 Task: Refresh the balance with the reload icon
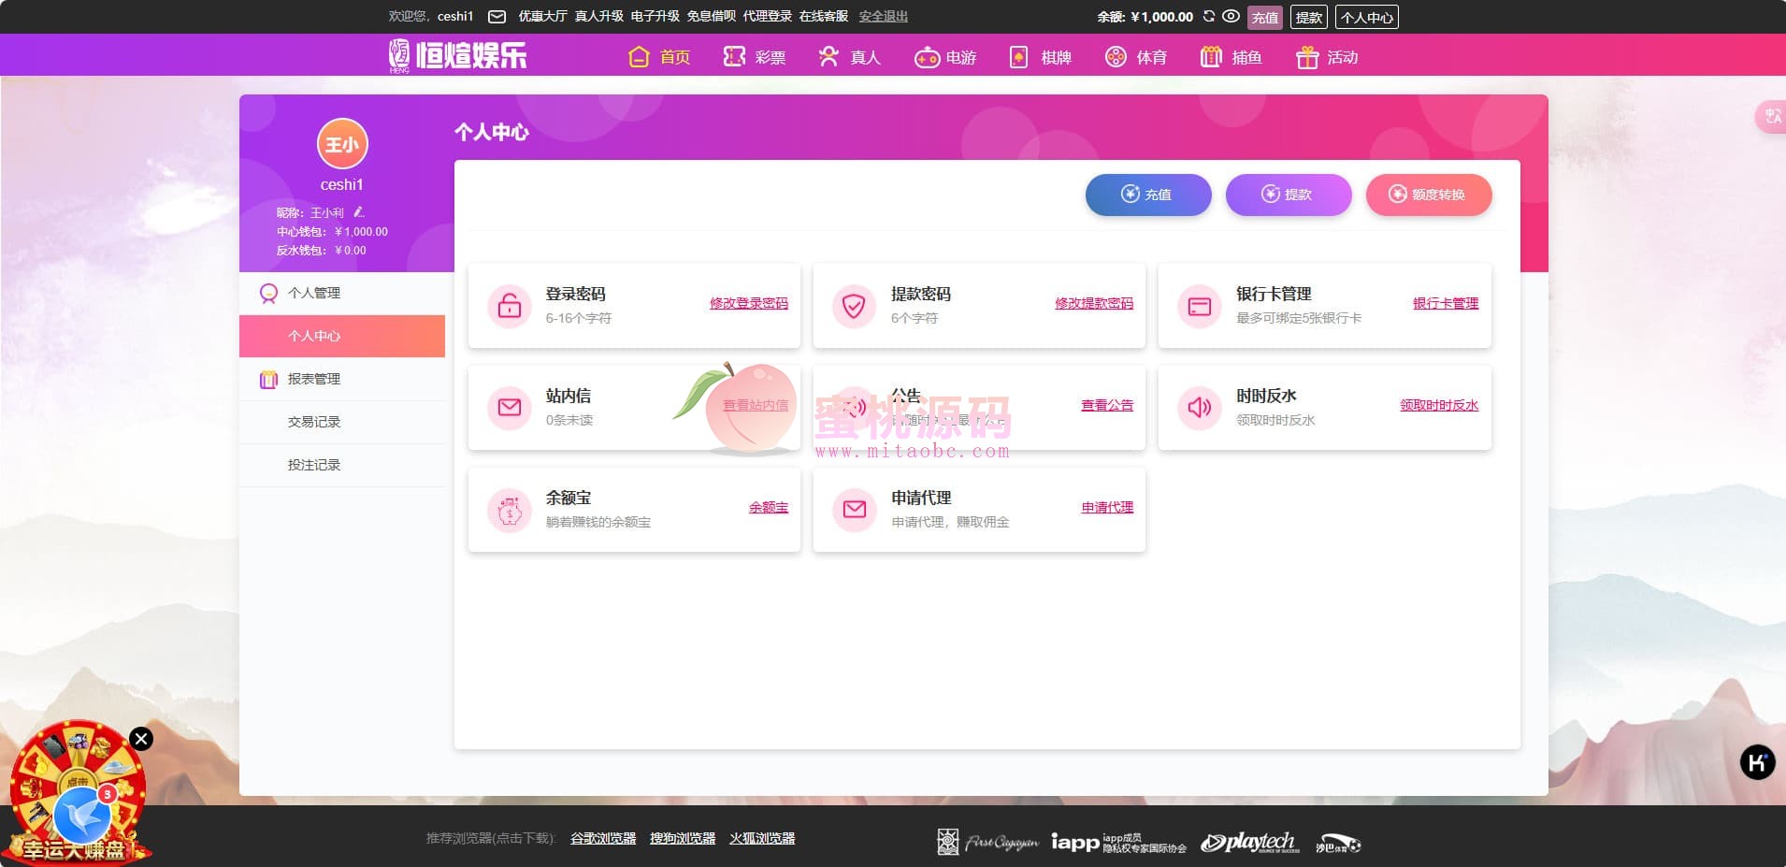[1209, 16]
